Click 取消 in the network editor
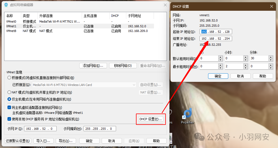The image size is (278, 148). [112, 141]
